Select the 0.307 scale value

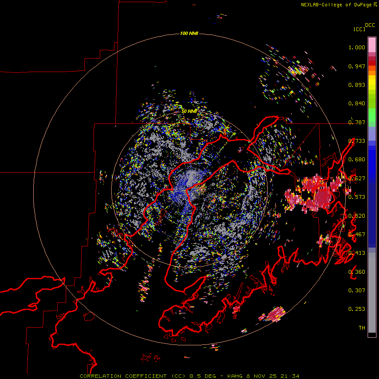pos(357,291)
